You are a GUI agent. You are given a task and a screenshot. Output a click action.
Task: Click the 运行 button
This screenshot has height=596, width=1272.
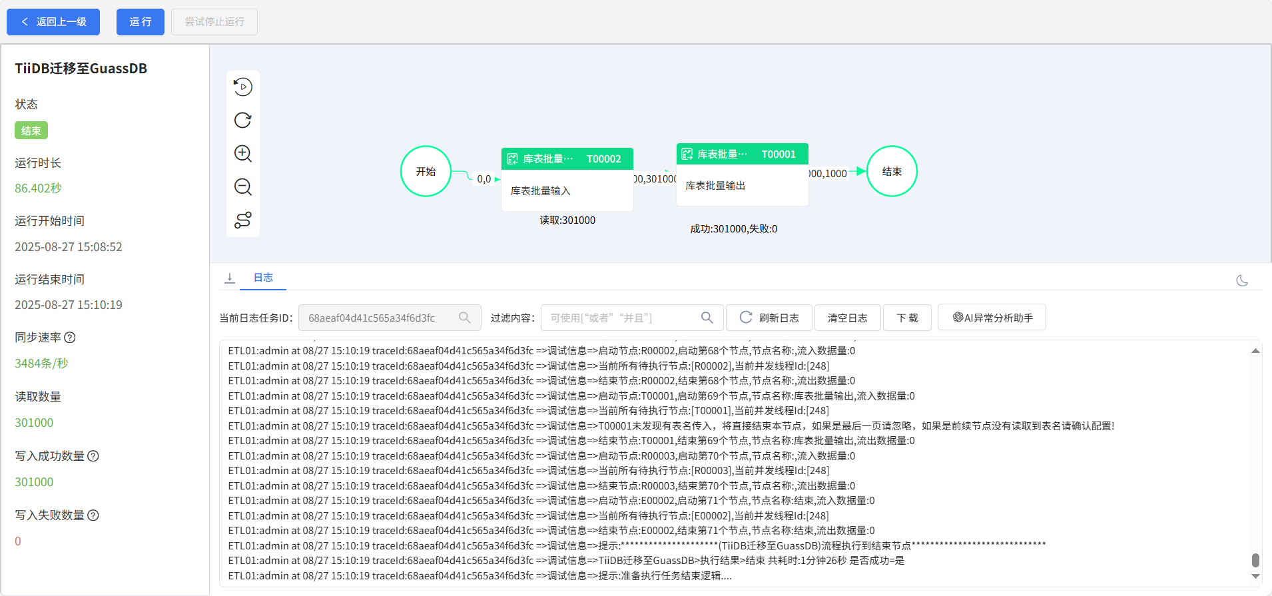pos(141,22)
